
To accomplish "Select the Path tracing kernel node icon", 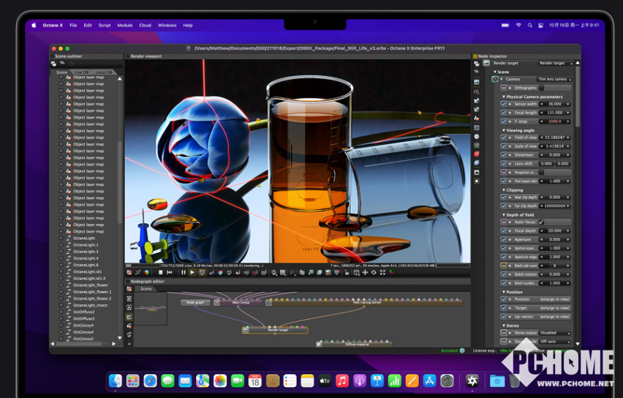I will [270, 301].
